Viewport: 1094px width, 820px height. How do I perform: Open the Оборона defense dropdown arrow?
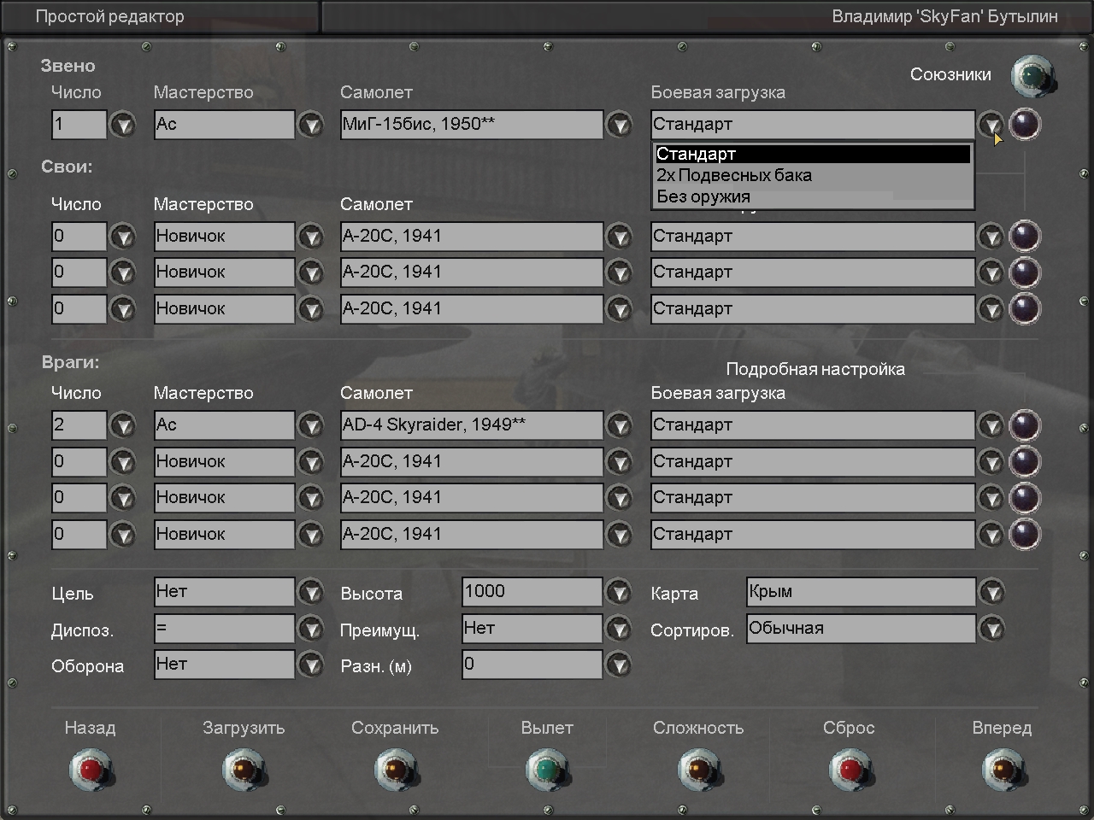(x=311, y=665)
